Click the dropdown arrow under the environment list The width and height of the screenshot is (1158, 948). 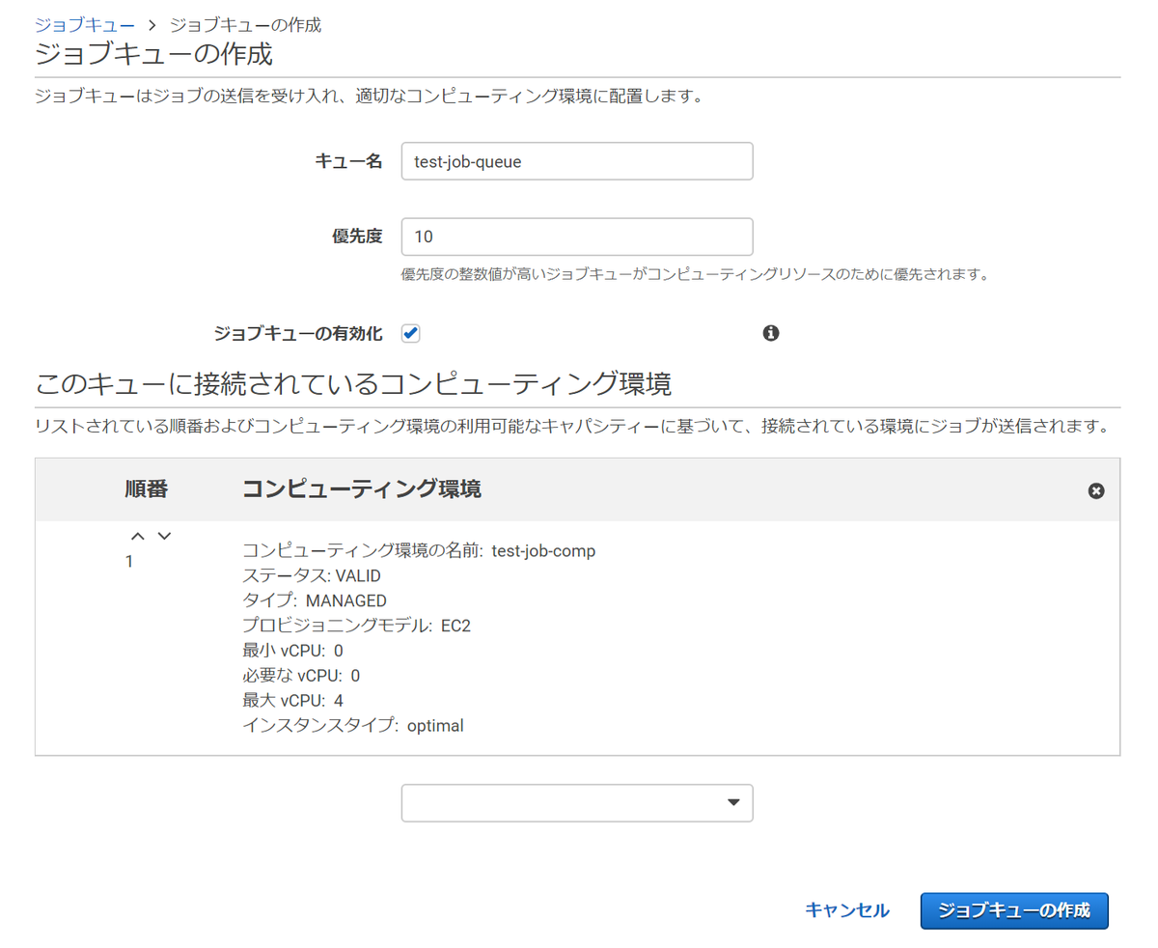click(731, 802)
